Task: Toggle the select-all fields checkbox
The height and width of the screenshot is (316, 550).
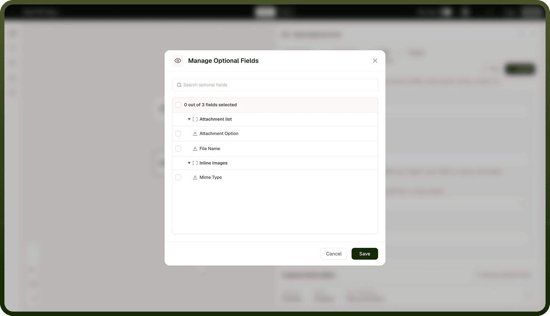Action: (x=178, y=105)
